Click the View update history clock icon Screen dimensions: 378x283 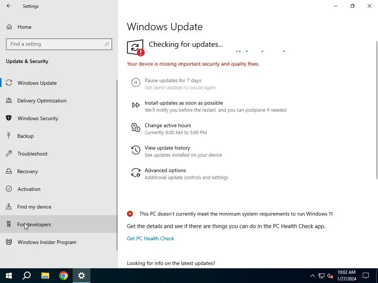click(136, 150)
